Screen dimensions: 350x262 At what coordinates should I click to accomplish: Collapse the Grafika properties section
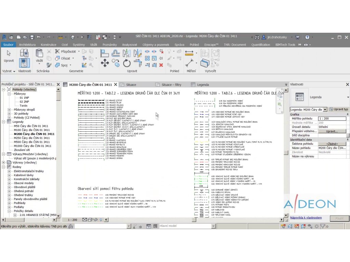(347, 114)
